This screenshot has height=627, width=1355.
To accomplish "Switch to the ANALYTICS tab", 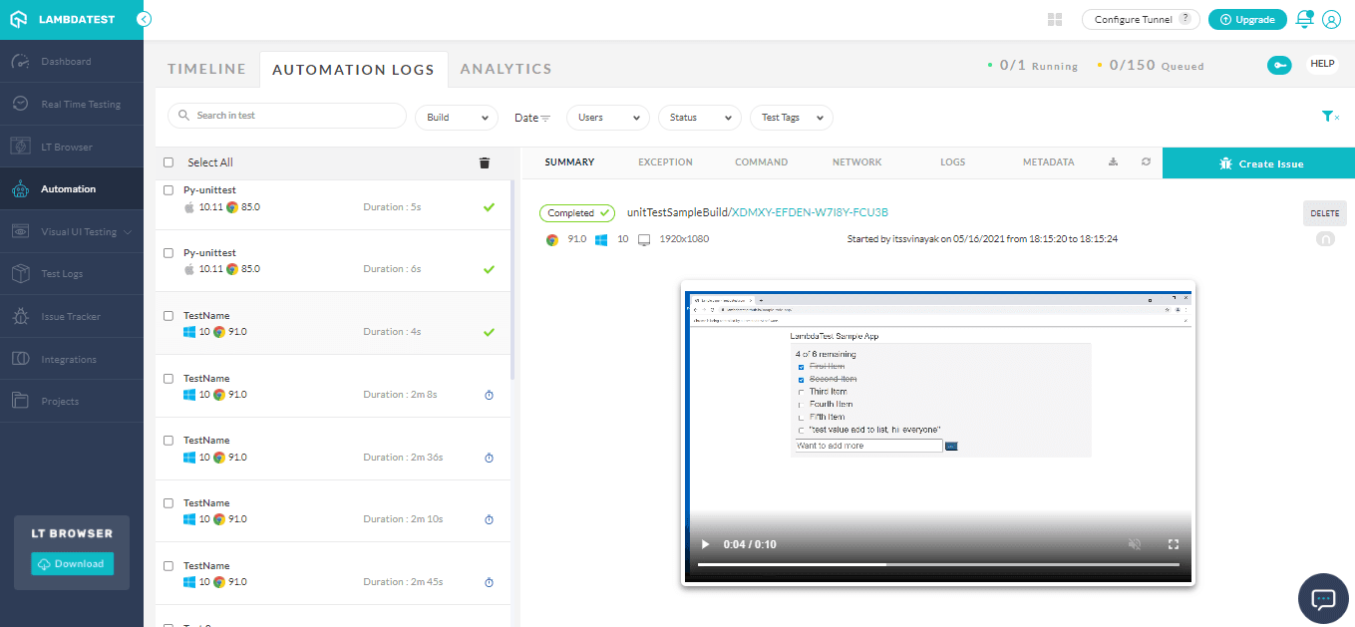I will 506,69.
